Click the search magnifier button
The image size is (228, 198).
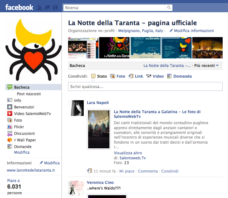click(x=169, y=8)
